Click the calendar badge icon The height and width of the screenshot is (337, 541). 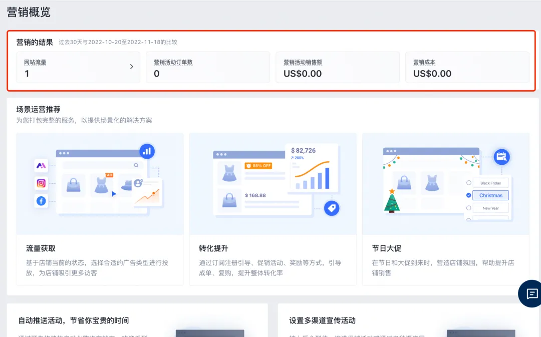tap(501, 157)
